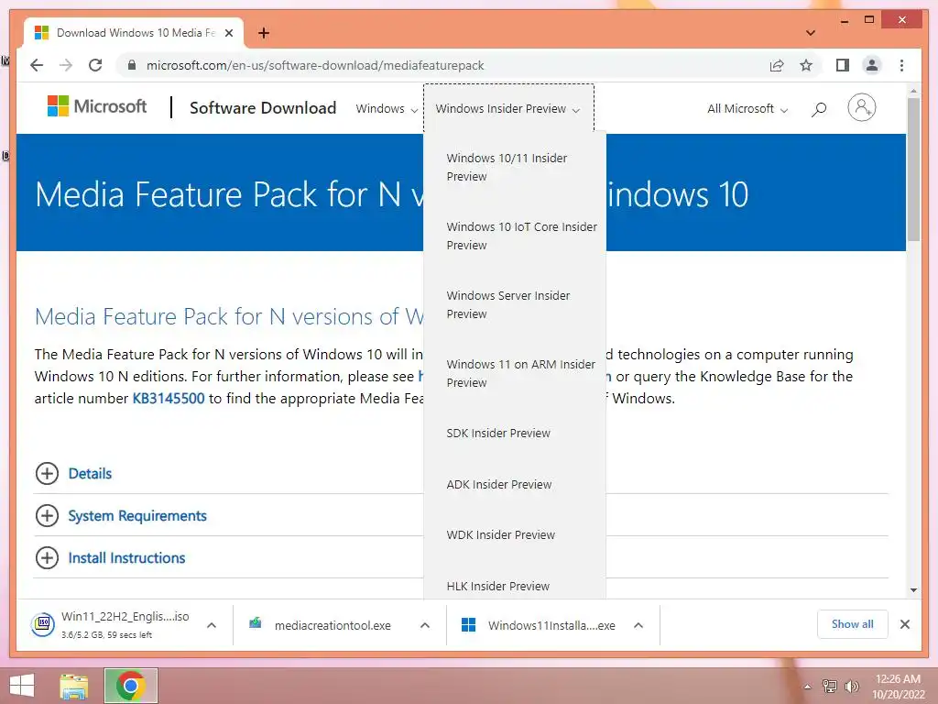Screen dimensions: 938x704
Task: Open the volume control in tray
Action: 851,686
